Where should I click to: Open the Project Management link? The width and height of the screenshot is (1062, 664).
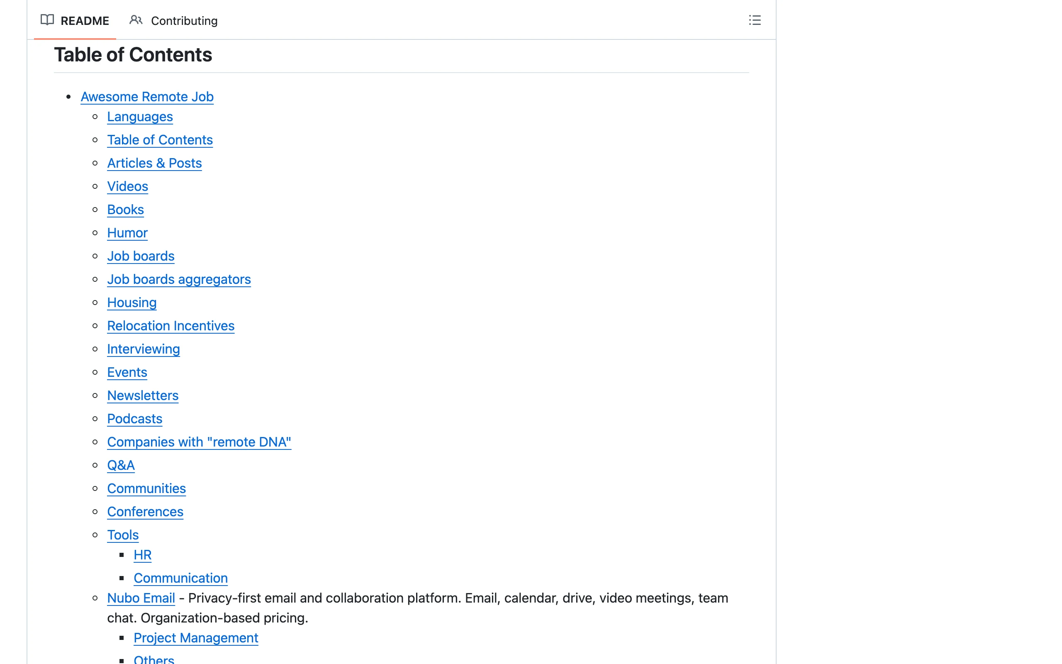[x=196, y=639]
